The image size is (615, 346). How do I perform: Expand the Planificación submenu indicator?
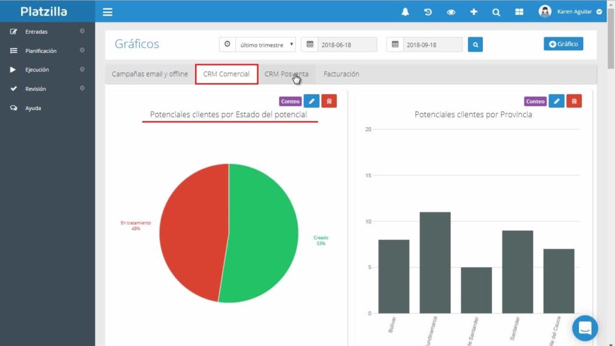click(x=82, y=50)
